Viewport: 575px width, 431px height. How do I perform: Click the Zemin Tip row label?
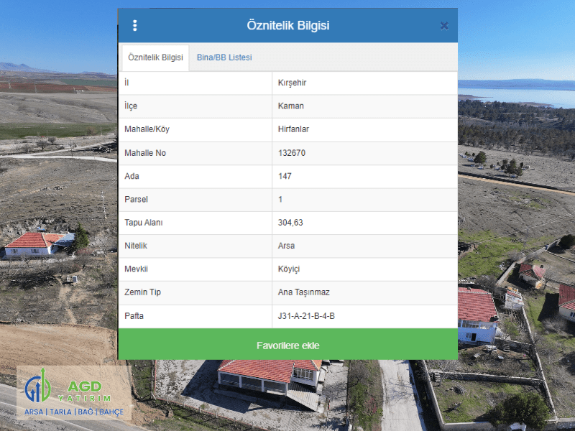(x=142, y=292)
